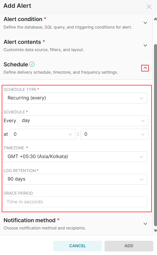Close the Add Alert dialog

pyautogui.click(x=149, y=7)
